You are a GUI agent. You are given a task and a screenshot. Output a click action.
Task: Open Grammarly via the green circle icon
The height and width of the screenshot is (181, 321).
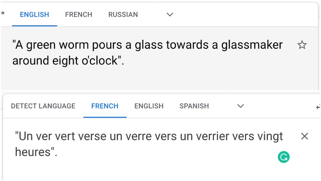coord(283,157)
